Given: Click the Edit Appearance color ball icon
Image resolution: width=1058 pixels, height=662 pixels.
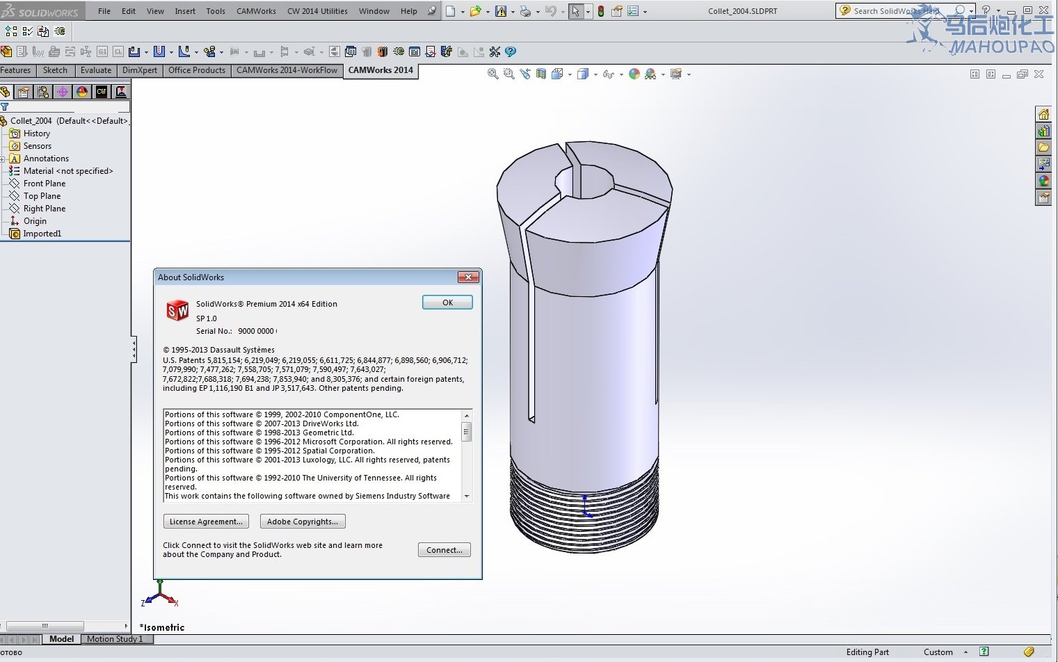Looking at the screenshot, I should tap(634, 74).
